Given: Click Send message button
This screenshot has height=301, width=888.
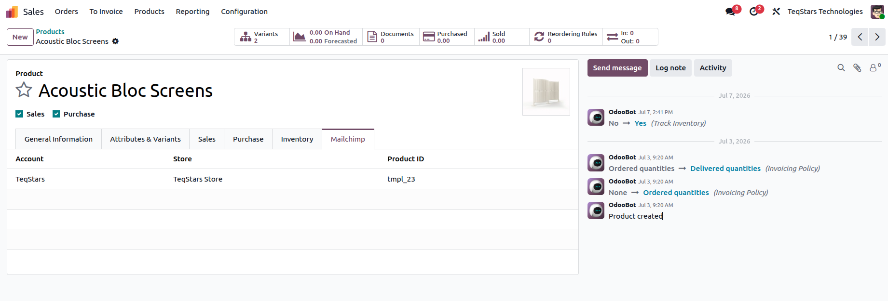Looking at the screenshot, I should coord(617,68).
